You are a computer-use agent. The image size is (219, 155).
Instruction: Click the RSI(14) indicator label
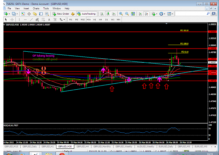[x=11, y=125]
